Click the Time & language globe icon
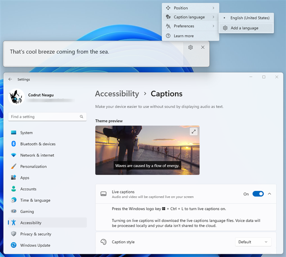This screenshot has height=257, width=286. (14, 200)
